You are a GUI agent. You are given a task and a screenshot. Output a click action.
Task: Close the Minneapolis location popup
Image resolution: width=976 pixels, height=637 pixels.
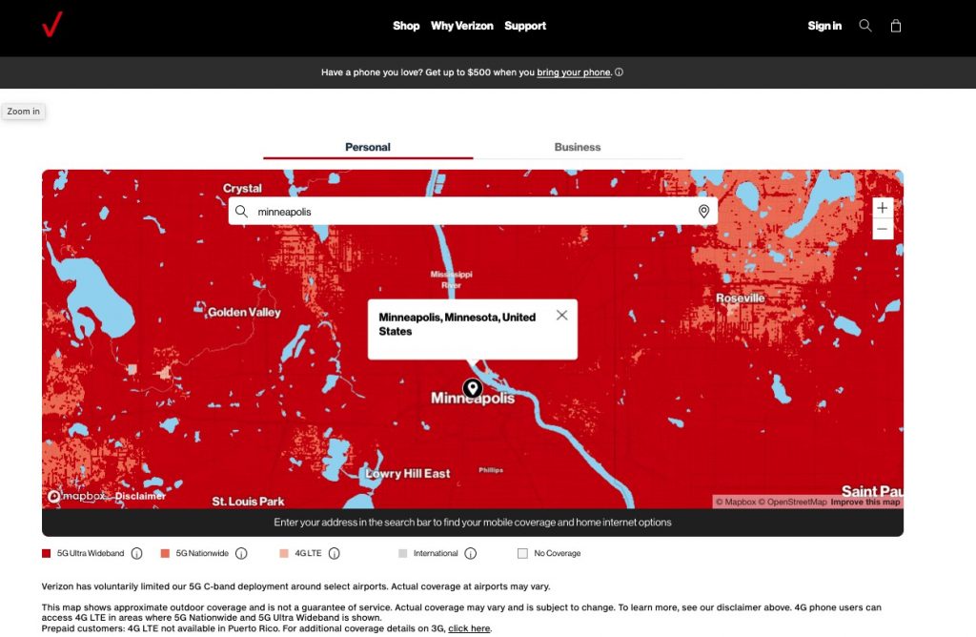pos(562,315)
